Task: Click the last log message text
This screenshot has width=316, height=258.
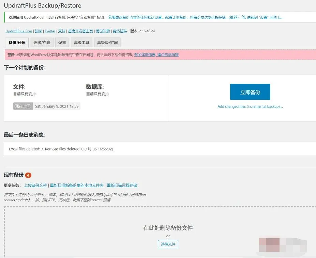Action: (x=61, y=149)
